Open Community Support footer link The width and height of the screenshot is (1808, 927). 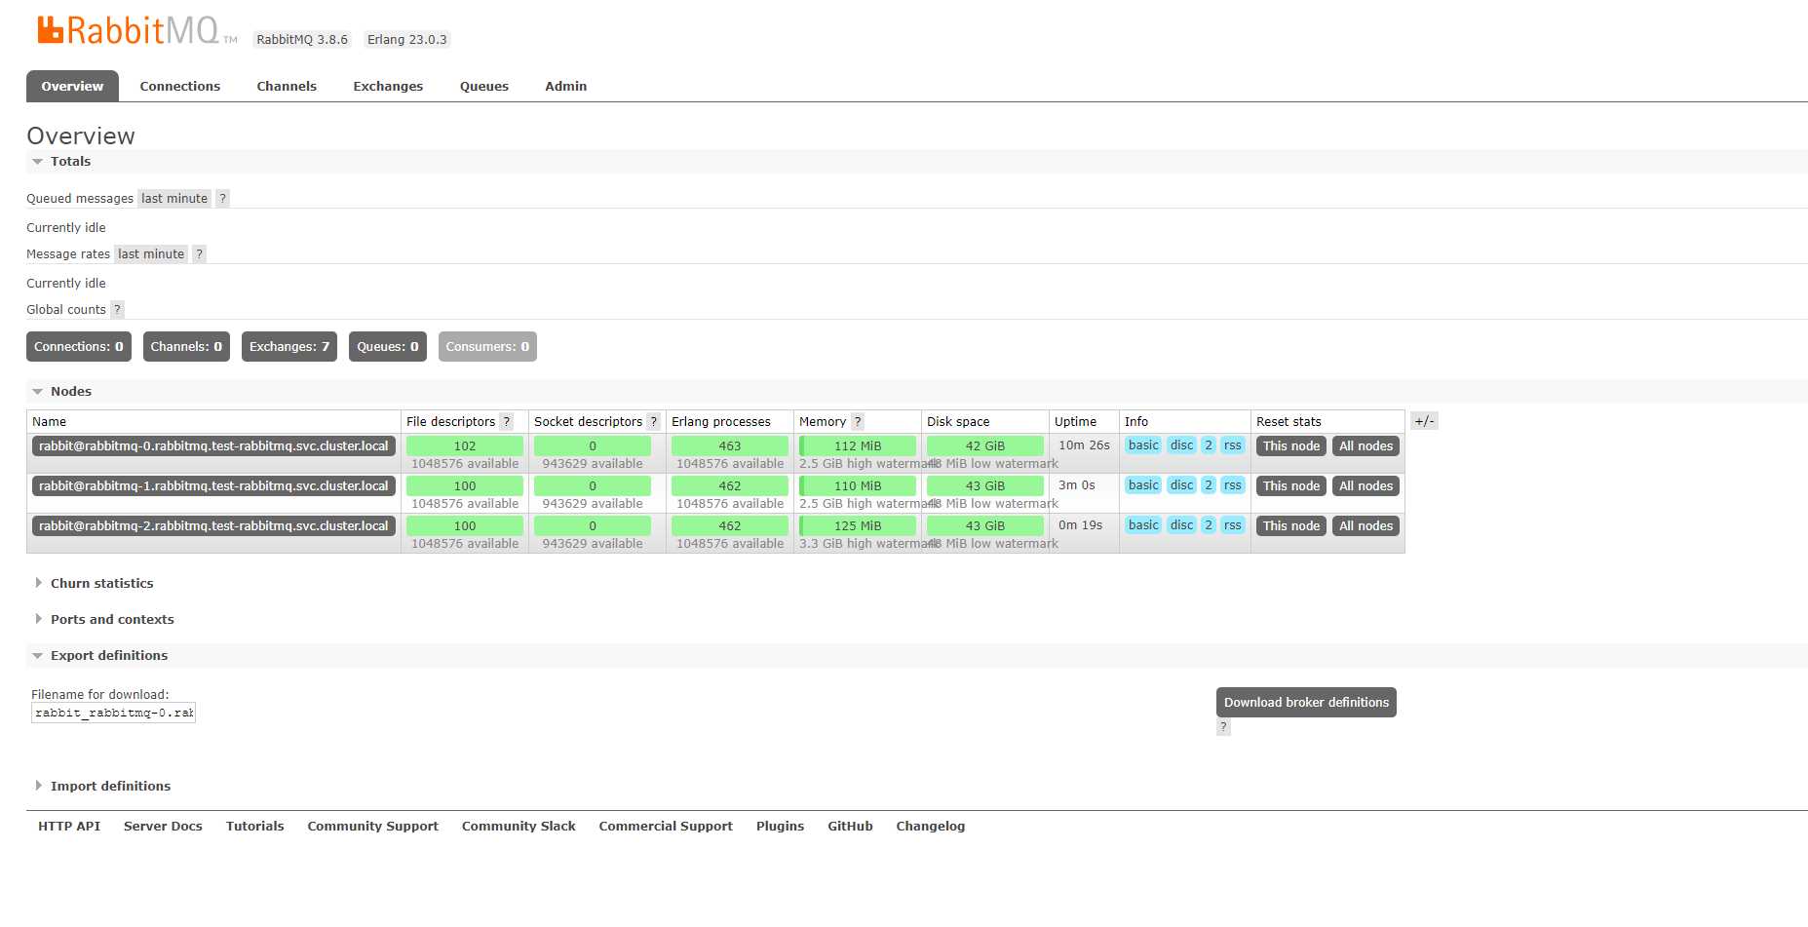click(373, 827)
